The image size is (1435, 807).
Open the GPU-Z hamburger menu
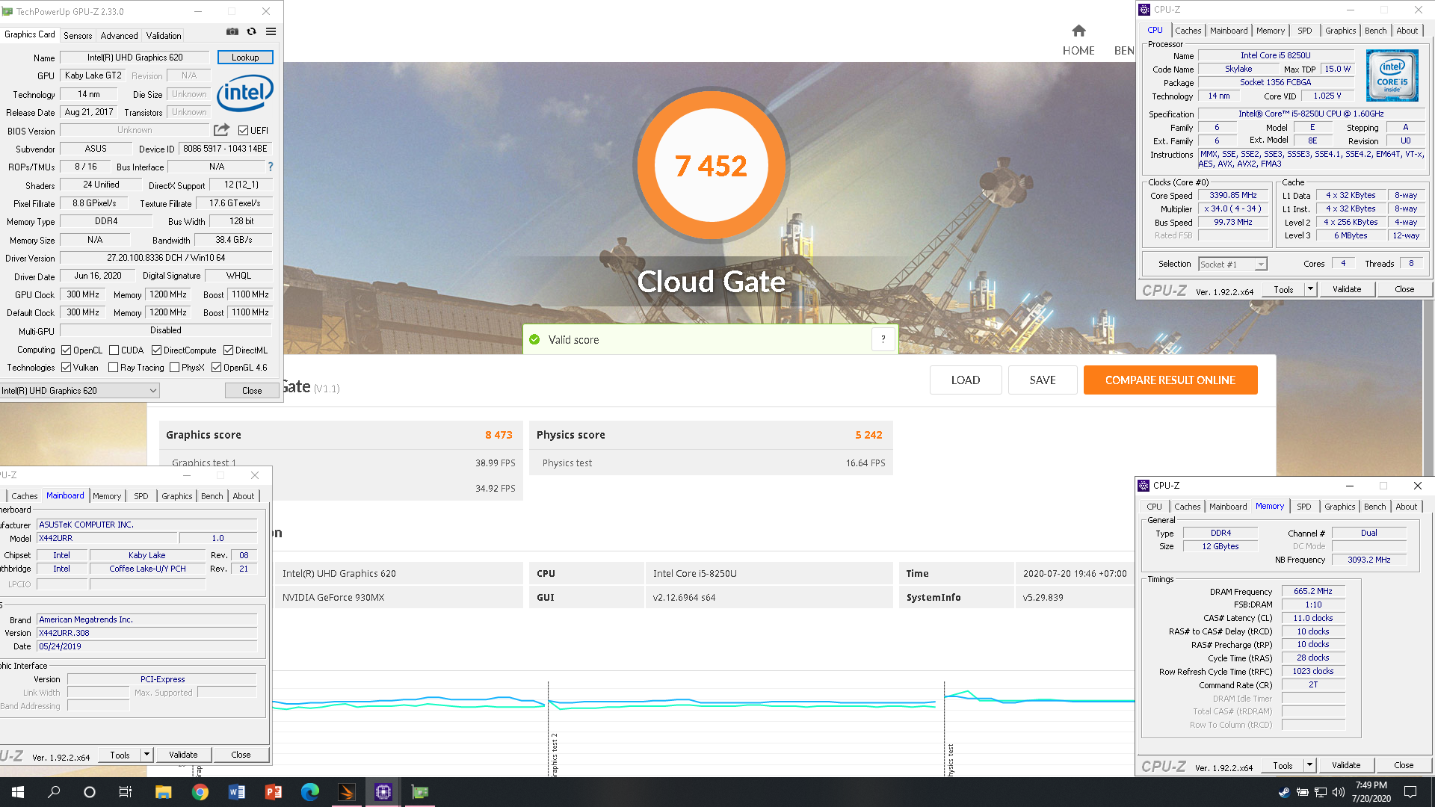pos(271,31)
